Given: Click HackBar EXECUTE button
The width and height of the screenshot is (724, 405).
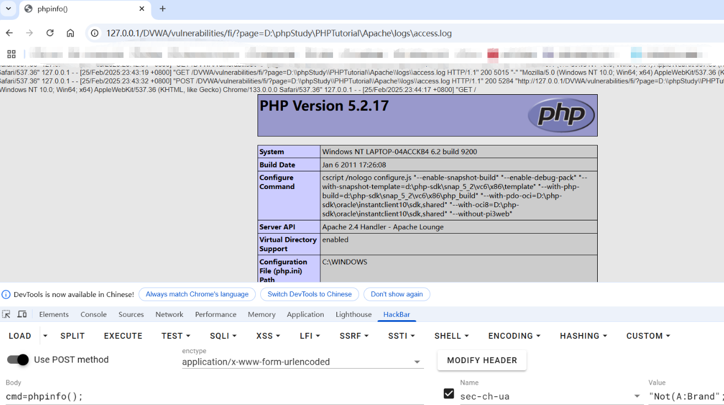Looking at the screenshot, I should (x=123, y=336).
